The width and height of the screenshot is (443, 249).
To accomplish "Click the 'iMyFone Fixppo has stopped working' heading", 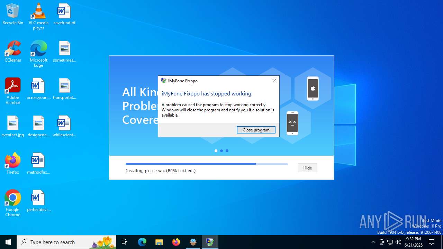I will tap(206, 93).
